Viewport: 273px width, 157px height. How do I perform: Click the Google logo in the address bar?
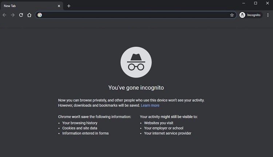(40, 15)
